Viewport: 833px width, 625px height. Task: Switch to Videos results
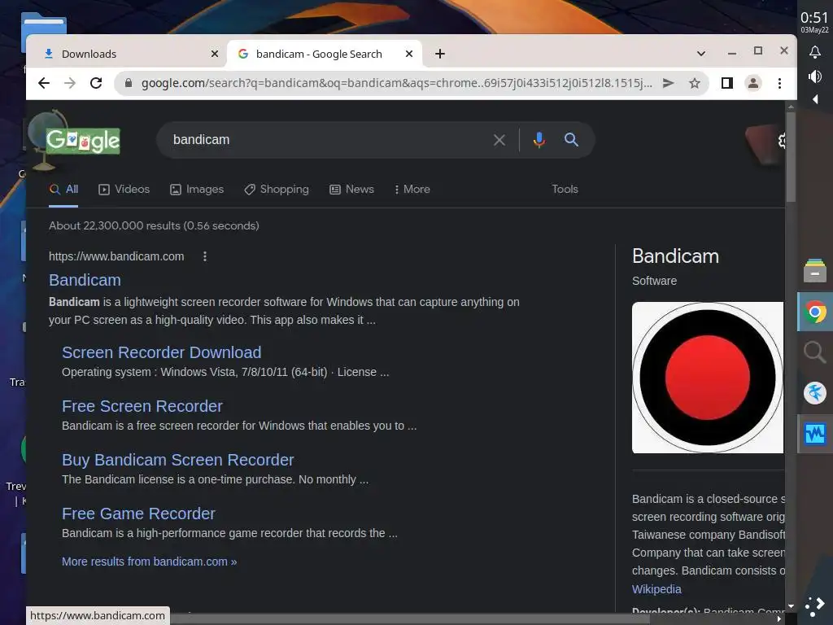[x=124, y=189]
